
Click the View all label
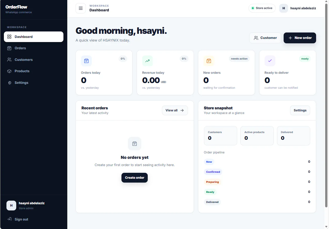171,110
